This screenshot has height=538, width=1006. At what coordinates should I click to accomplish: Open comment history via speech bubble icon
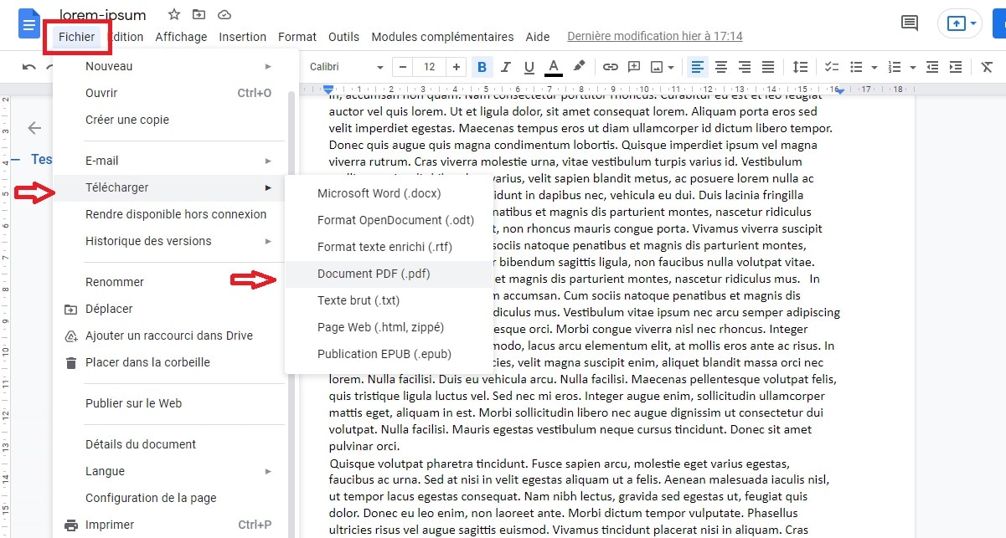pos(909,23)
